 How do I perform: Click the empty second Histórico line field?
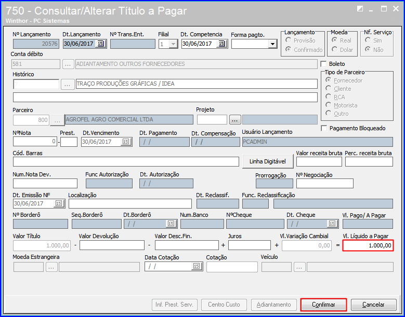[x=165, y=98]
